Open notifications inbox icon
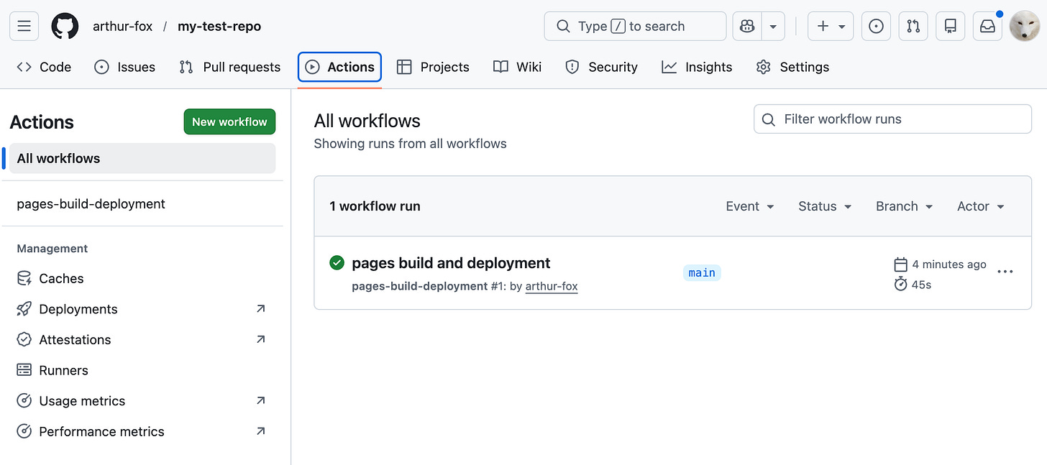Image resolution: width=1047 pixels, height=465 pixels. click(x=987, y=27)
